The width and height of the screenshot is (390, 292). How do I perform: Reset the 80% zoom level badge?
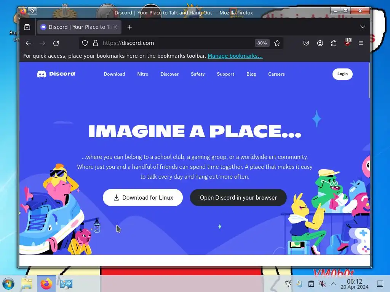[x=262, y=43]
